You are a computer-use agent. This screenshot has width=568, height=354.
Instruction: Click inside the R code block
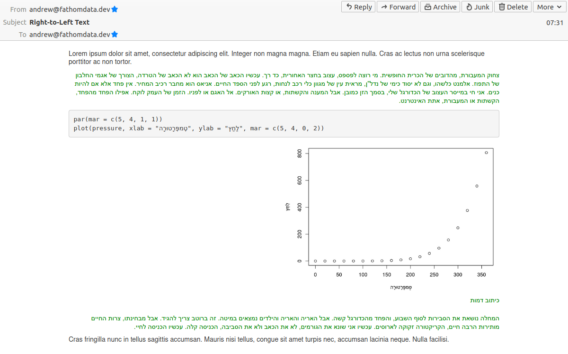click(x=284, y=124)
